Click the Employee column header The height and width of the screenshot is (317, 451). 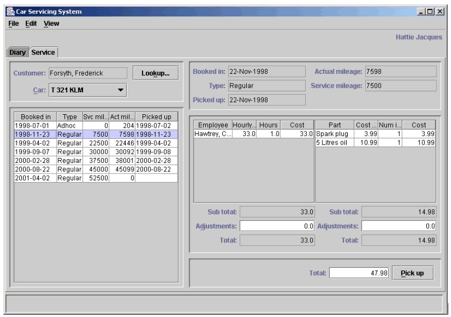(x=213, y=125)
